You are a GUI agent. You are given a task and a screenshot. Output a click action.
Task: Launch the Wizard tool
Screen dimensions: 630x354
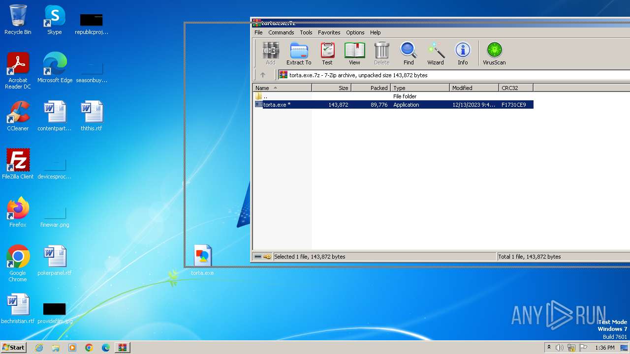436,53
